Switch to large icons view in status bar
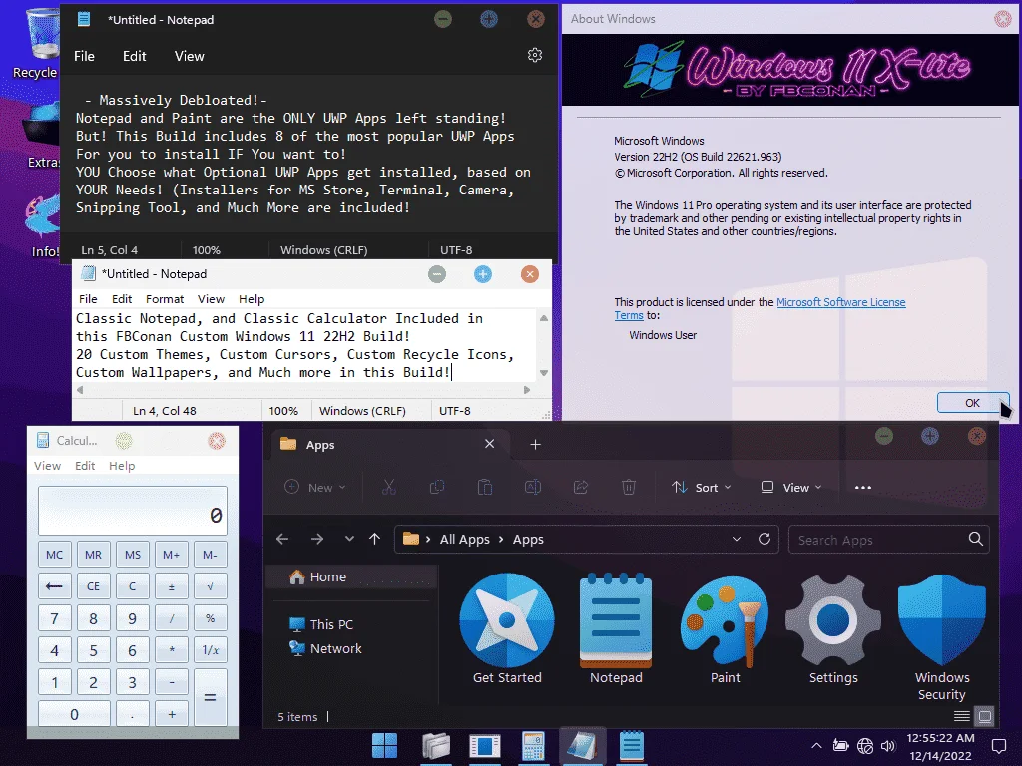 985,716
